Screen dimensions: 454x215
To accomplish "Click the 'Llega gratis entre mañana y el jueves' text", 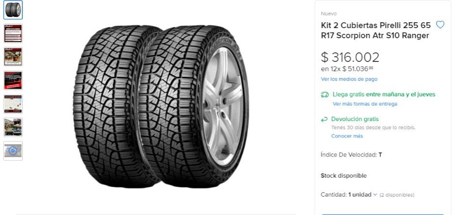I will coord(384,94).
